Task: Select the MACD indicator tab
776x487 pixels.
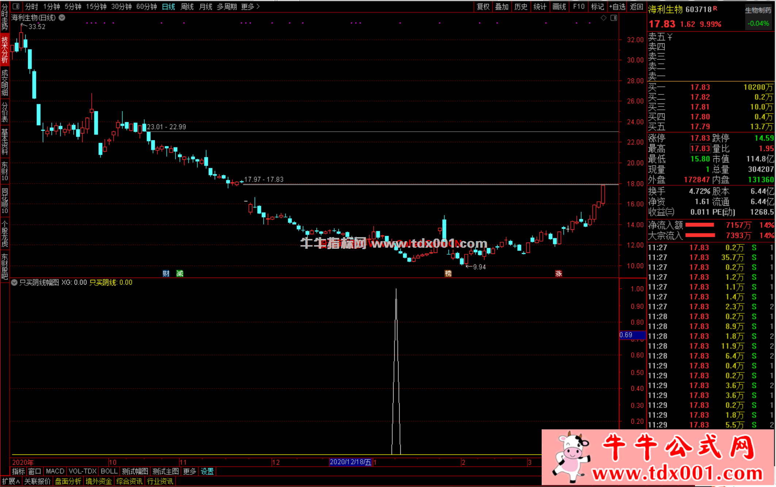Action: point(55,471)
